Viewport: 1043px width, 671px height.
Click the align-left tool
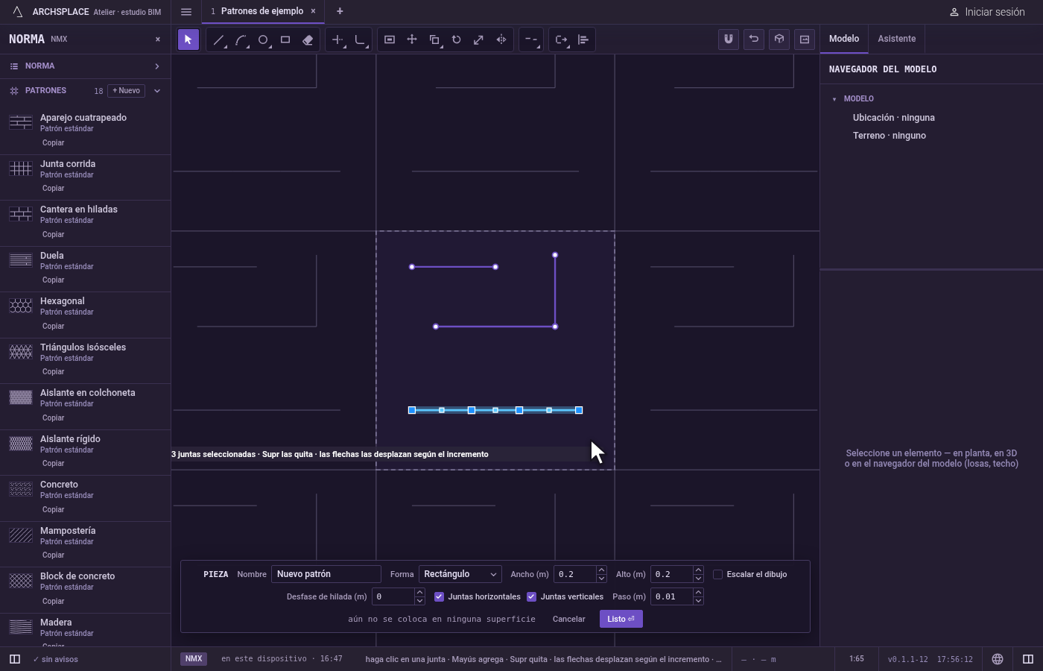583,40
